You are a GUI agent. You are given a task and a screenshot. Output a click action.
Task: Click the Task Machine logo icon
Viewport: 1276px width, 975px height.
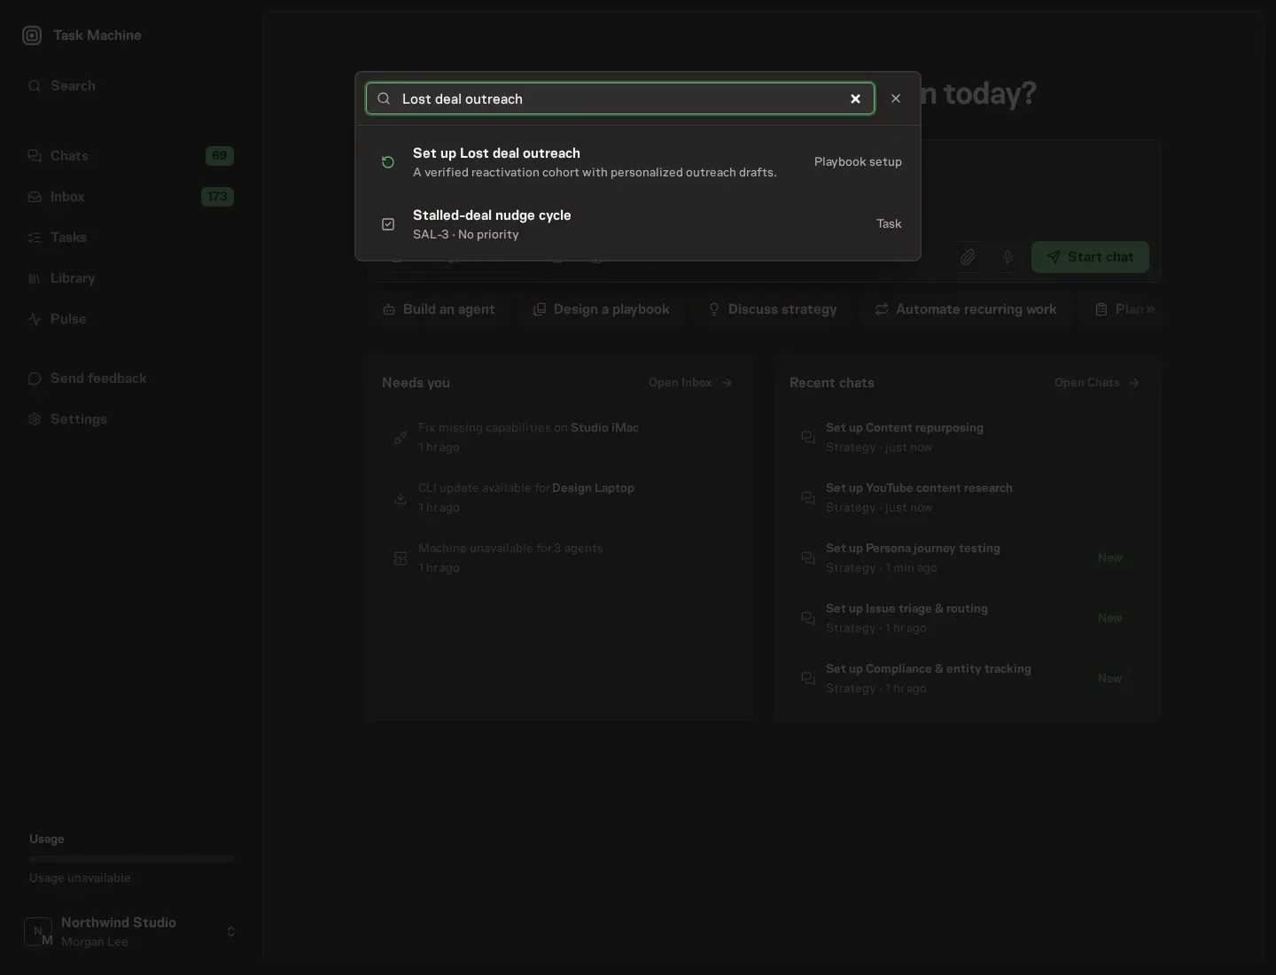32,35
